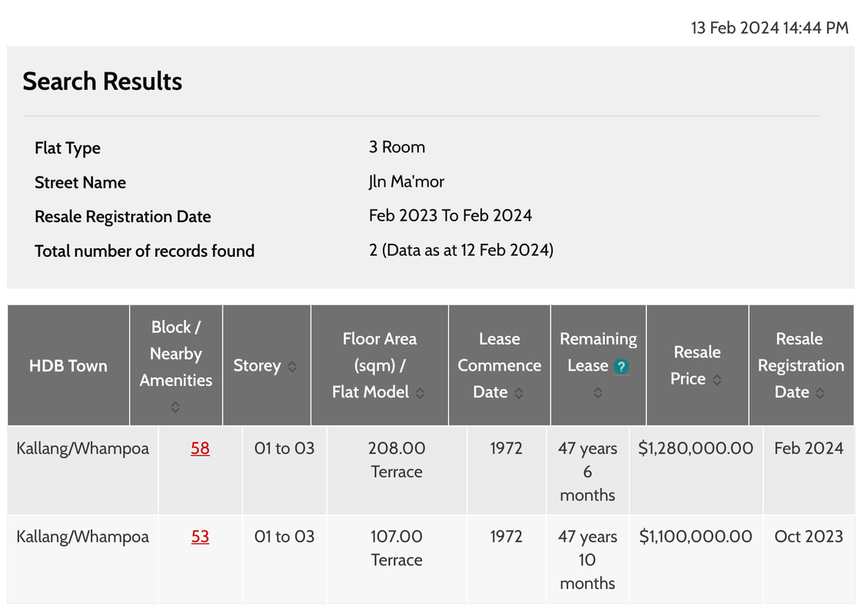
Task: Open block 53 nearby amenities link
Action: pos(200,537)
